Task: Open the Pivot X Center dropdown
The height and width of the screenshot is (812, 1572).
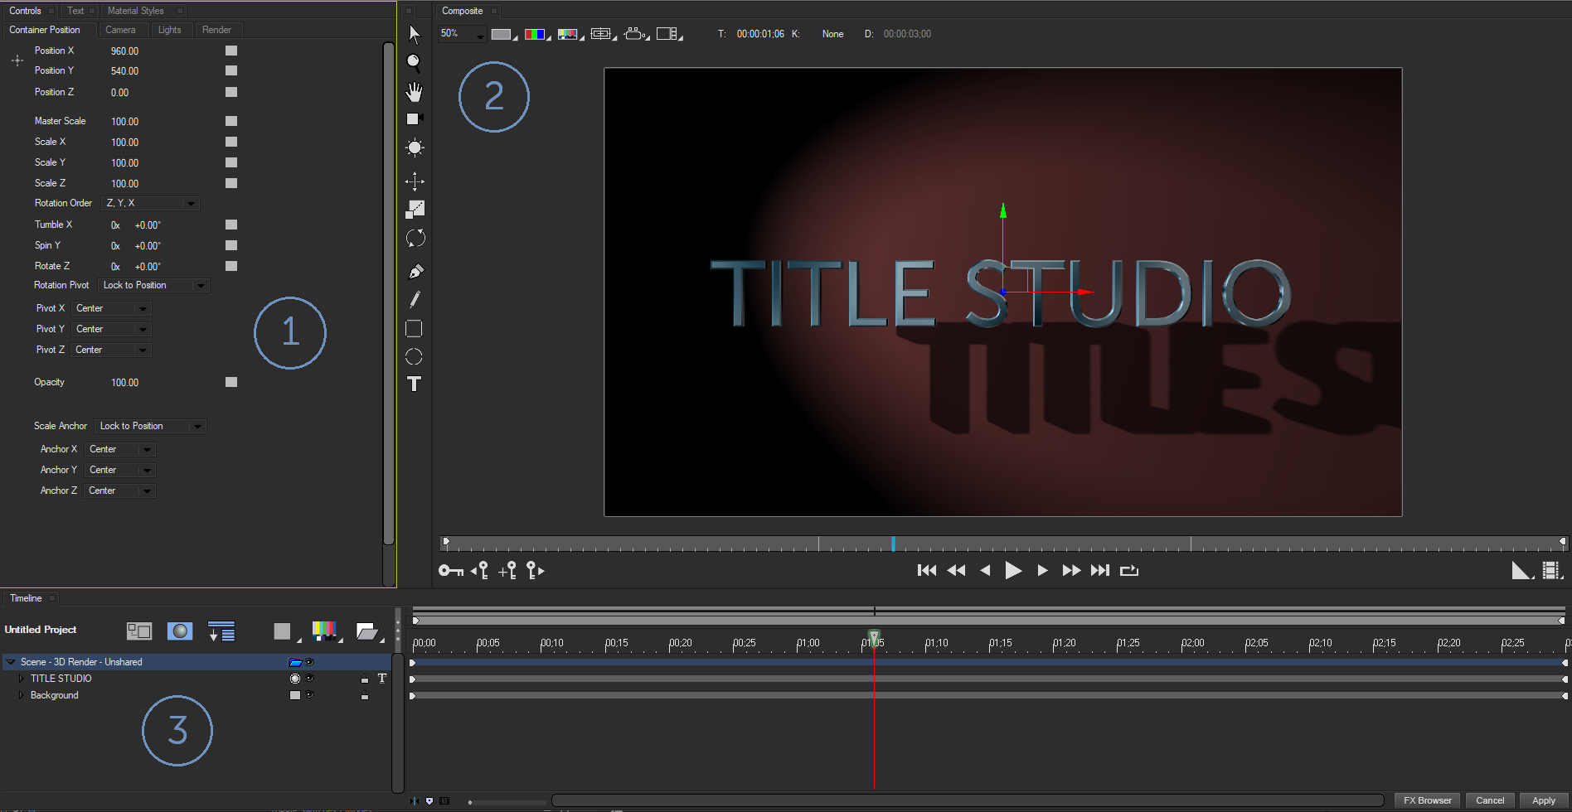Action: 143,307
